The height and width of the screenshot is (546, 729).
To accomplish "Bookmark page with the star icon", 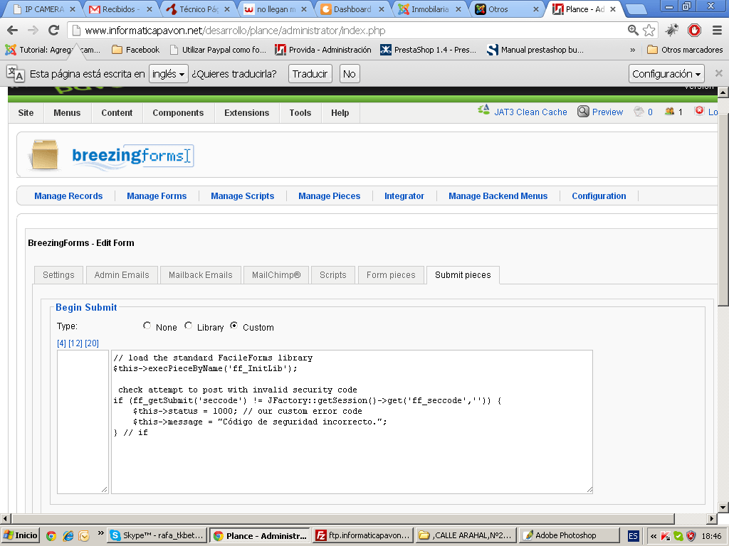I will (649, 31).
